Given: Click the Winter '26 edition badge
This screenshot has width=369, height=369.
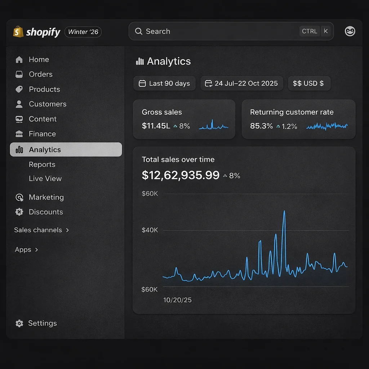Looking at the screenshot, I should point(83,32).
